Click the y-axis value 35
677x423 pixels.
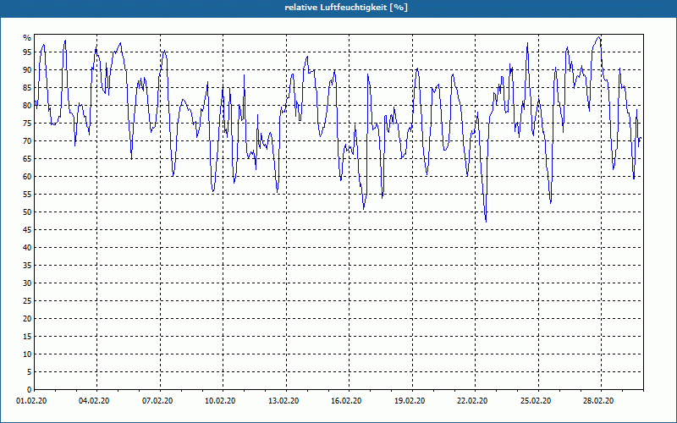pos(27,266)
